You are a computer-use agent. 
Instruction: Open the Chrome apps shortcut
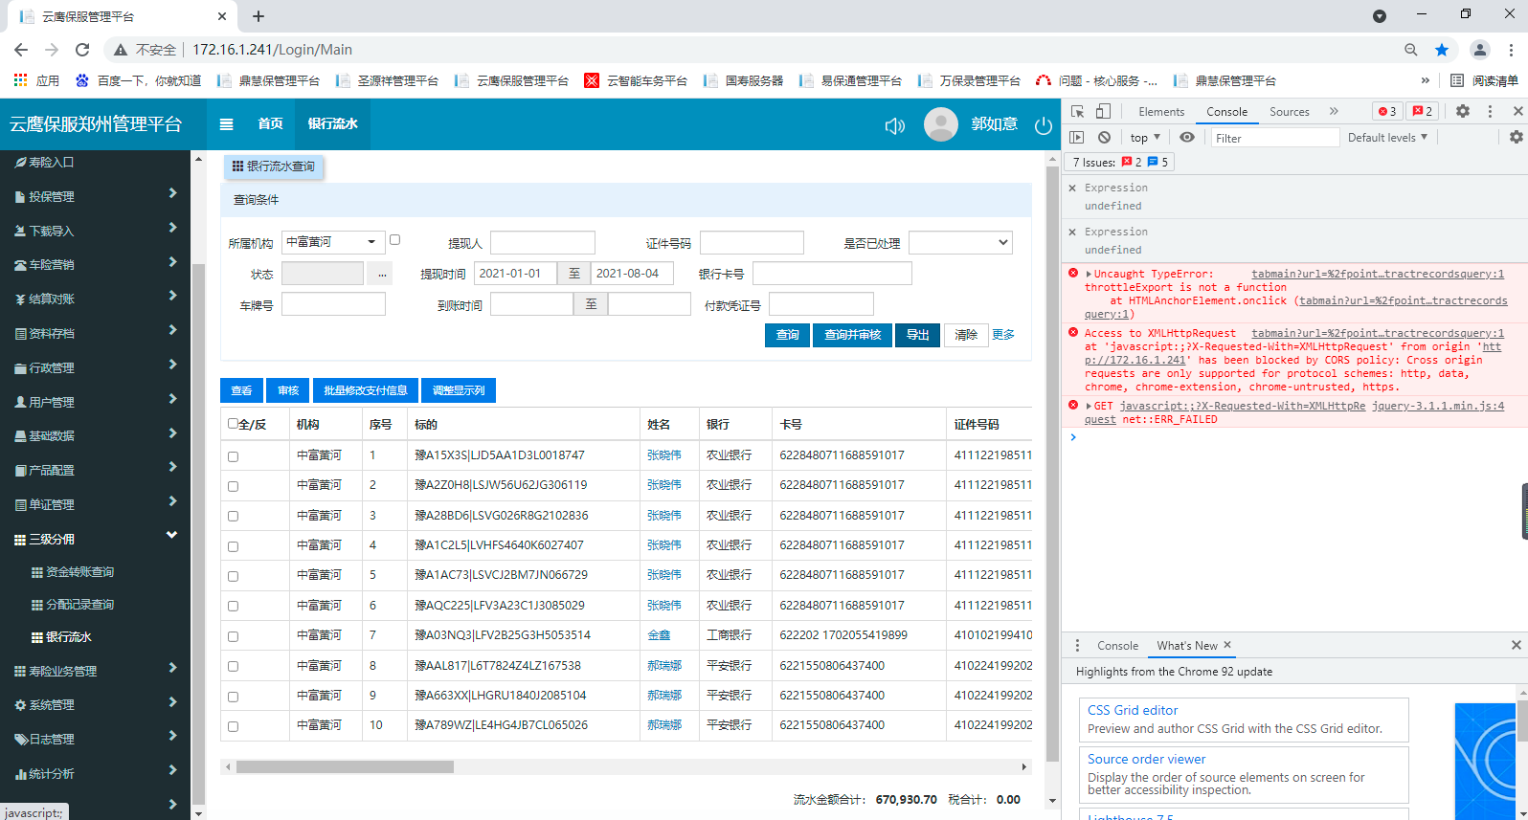(36, 81)
